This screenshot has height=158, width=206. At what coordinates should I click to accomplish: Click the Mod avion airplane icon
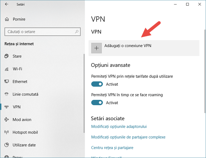[x=7, y=120]
